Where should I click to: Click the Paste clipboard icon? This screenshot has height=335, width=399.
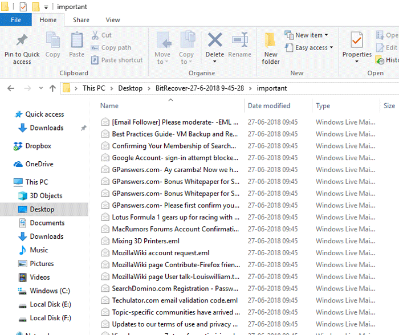point(76,40)
